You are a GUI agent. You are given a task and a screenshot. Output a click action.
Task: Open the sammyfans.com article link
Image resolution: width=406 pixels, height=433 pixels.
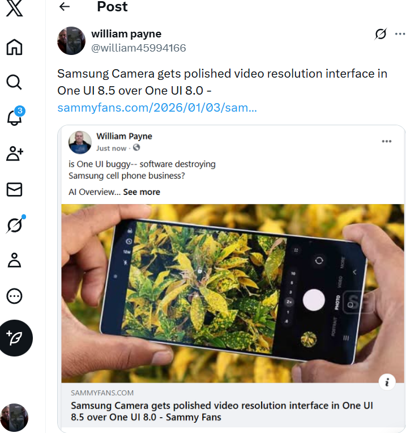[x=157, y=108]
